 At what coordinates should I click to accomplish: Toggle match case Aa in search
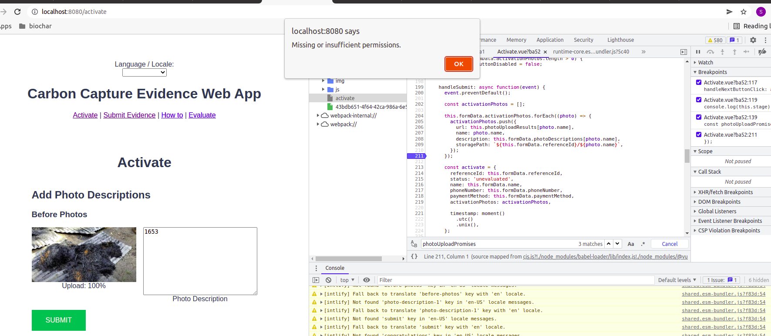pos(631,244)
